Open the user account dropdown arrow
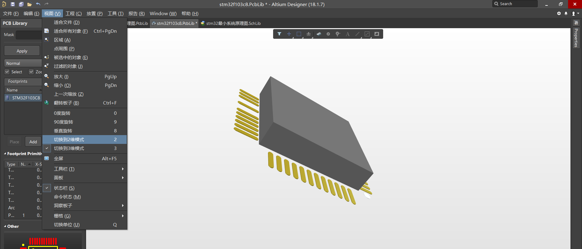Screen dimensions: 582x249 [578, 14]
